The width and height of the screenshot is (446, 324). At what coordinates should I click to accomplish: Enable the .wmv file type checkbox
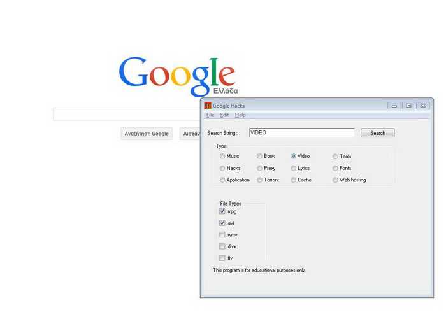[222, 235]
